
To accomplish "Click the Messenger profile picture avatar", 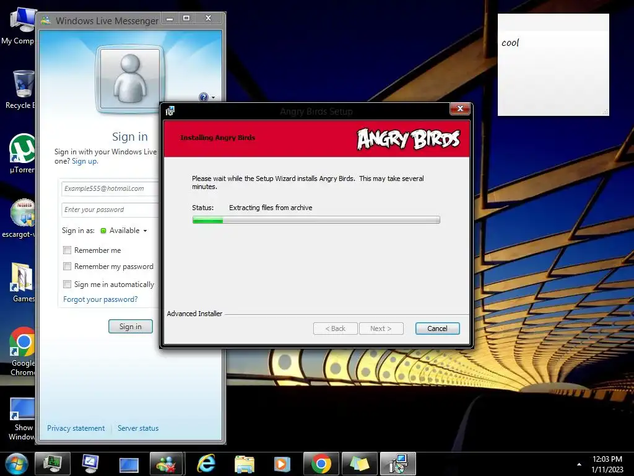I will [x=130, y=79].
